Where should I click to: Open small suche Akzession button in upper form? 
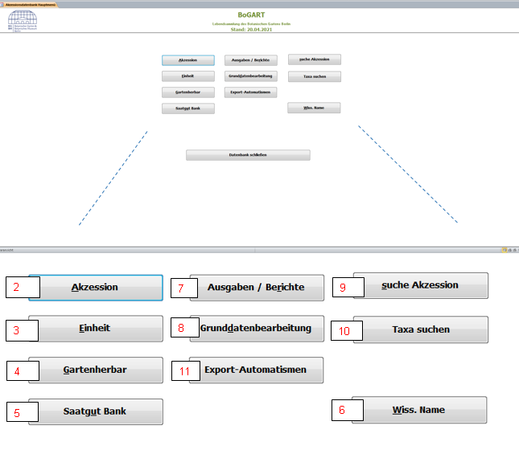[x=314, y=59]
